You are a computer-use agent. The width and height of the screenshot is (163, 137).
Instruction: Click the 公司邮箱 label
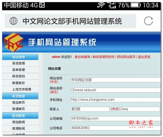point(56,118)
